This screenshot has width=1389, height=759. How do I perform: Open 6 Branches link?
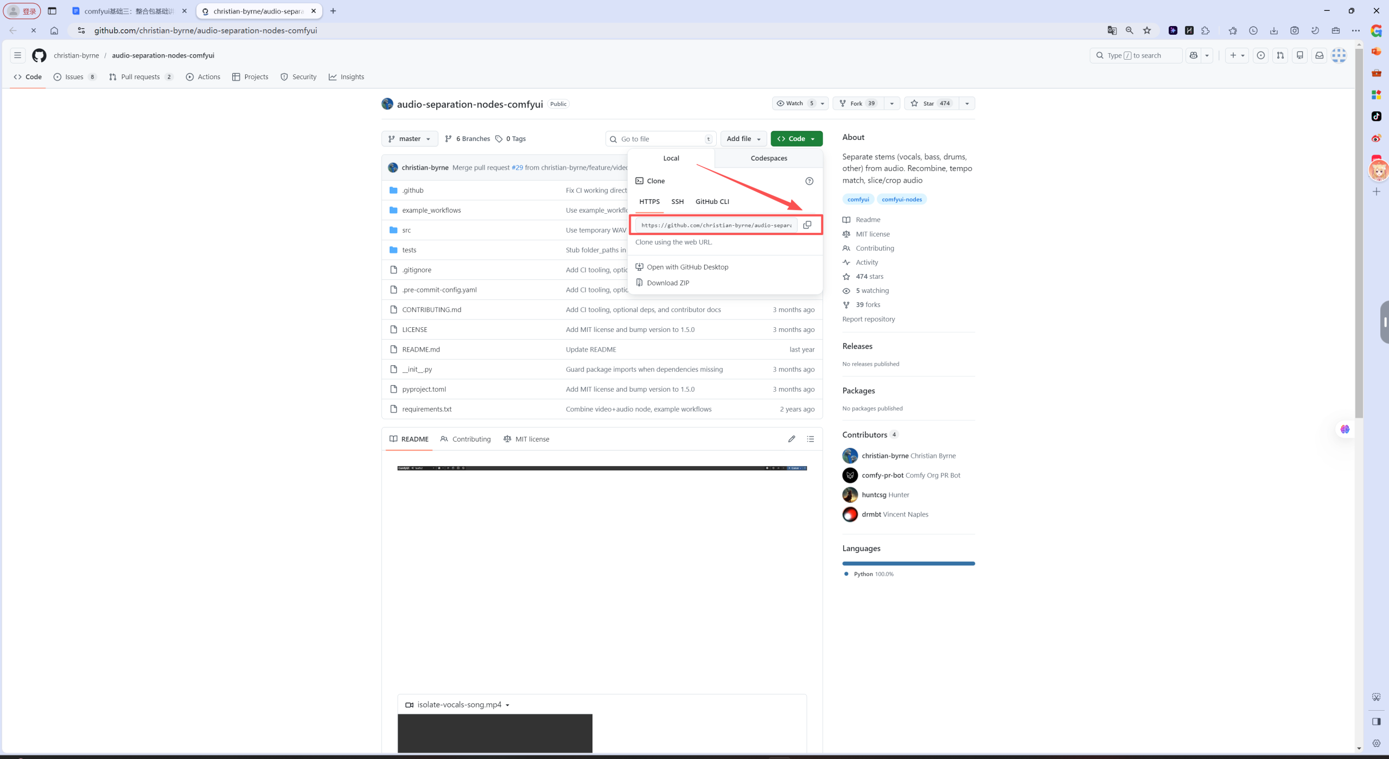coord(467,139)
